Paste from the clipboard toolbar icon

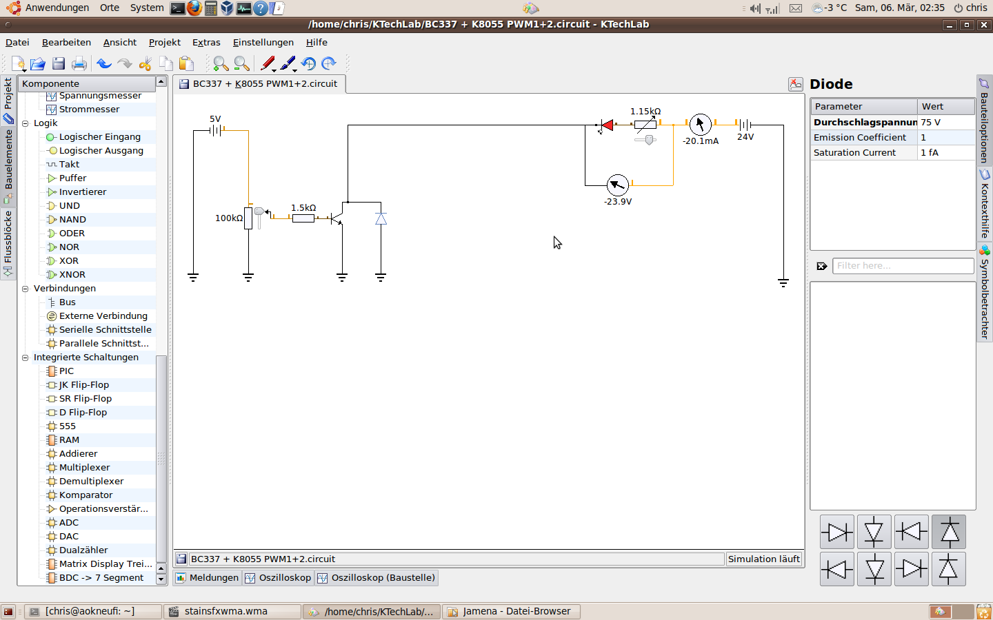point(186,64)
